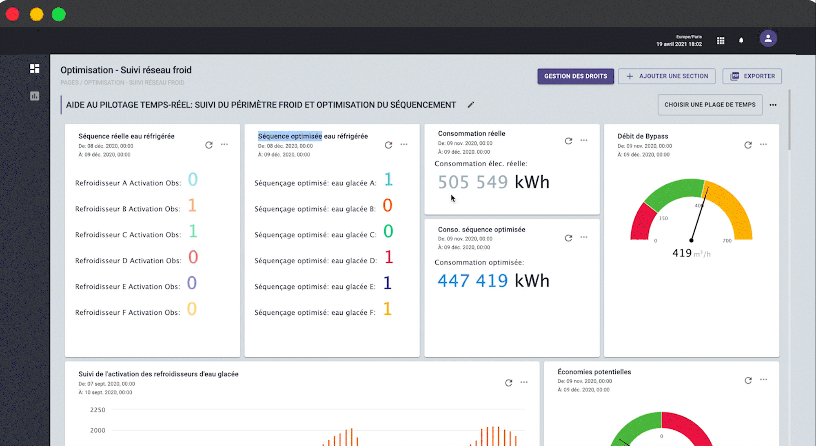816x446 pixels.
Task: Open options menu for chiller activation chart
Action: pyautogui.click(x=524, y=382)
